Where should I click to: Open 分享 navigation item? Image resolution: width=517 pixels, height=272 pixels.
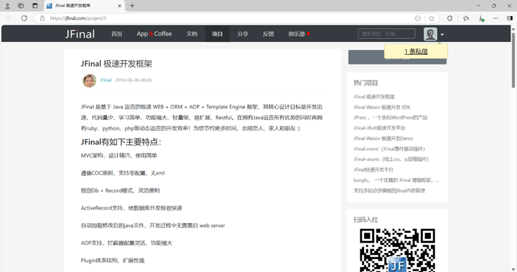(x=243, y=34)
